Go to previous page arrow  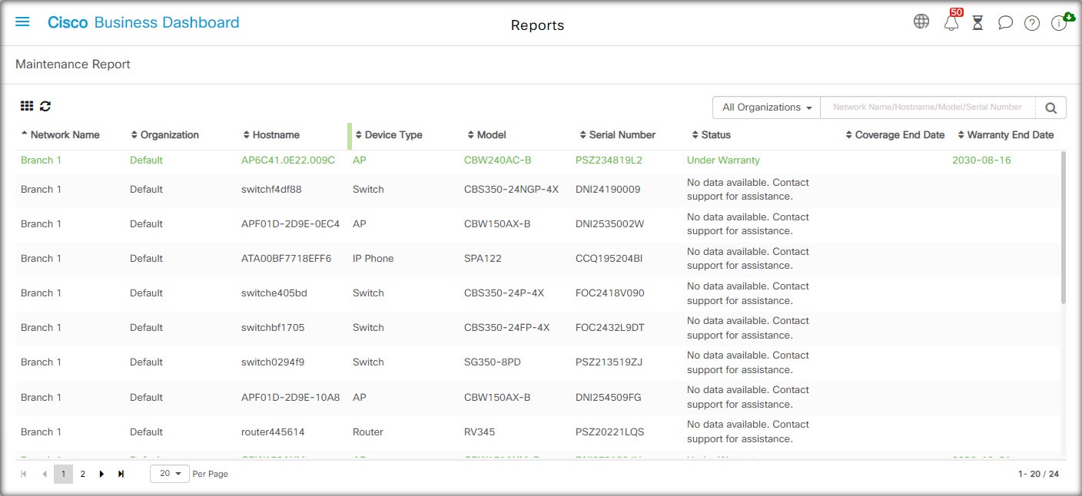(x=44, y=474)
